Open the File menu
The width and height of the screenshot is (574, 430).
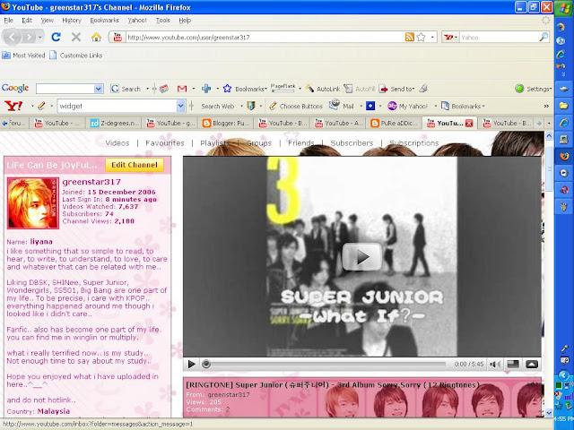point(8,20)
